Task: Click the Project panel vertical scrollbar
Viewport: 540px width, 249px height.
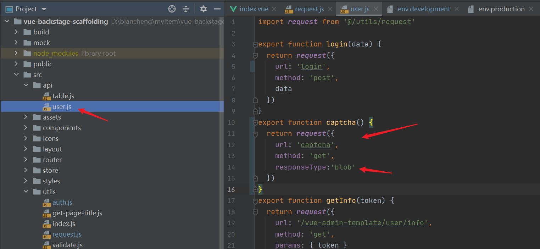Action: point(221,133)
